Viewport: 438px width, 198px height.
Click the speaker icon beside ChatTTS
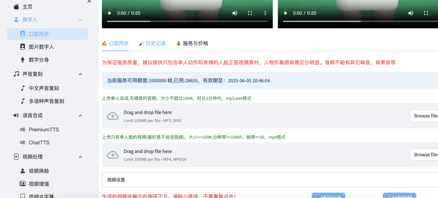(22, 143)
